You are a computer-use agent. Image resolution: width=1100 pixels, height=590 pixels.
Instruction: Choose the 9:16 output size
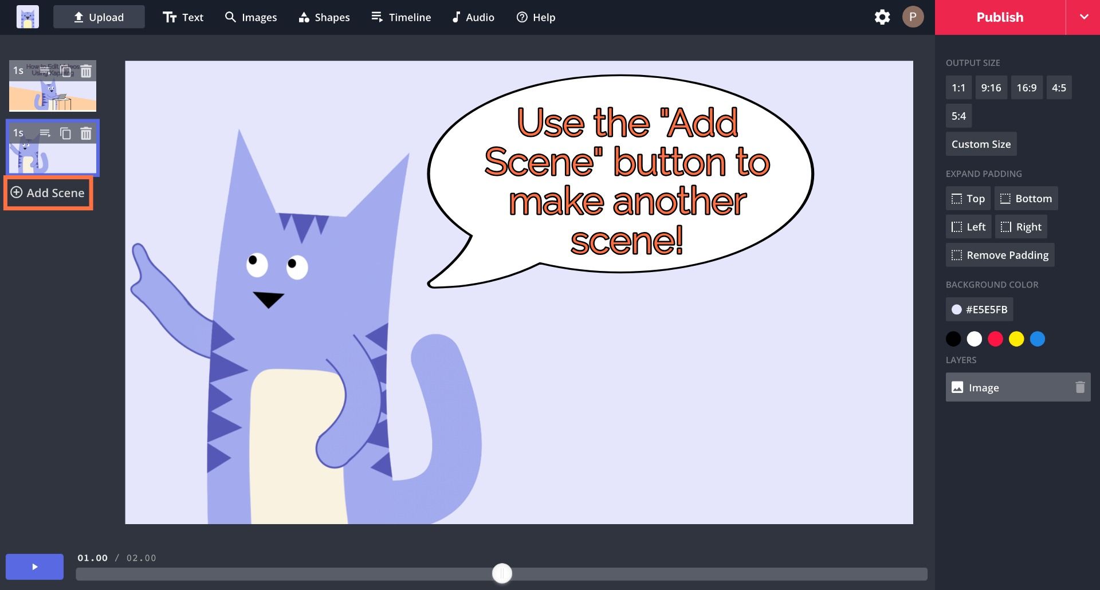(991, 88)
